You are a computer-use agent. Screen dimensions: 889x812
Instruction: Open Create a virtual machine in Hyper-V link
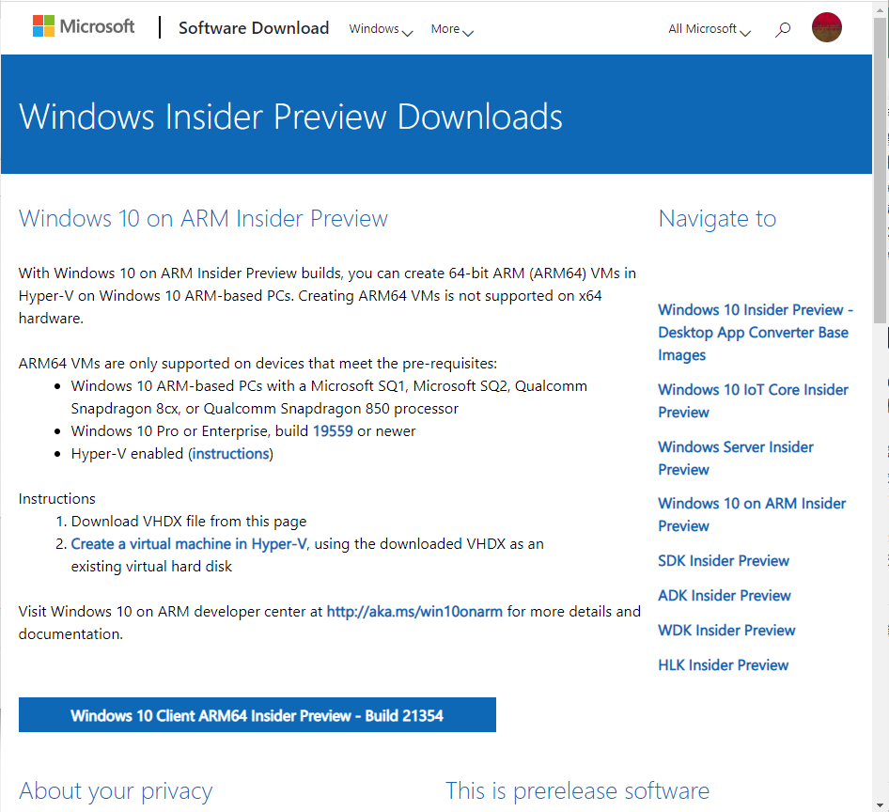[x=189, y=544]
